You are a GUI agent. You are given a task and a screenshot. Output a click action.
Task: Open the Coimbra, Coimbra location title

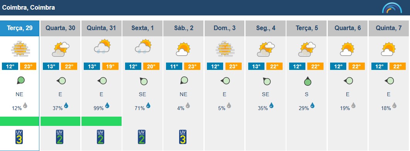tap(29, 8)
